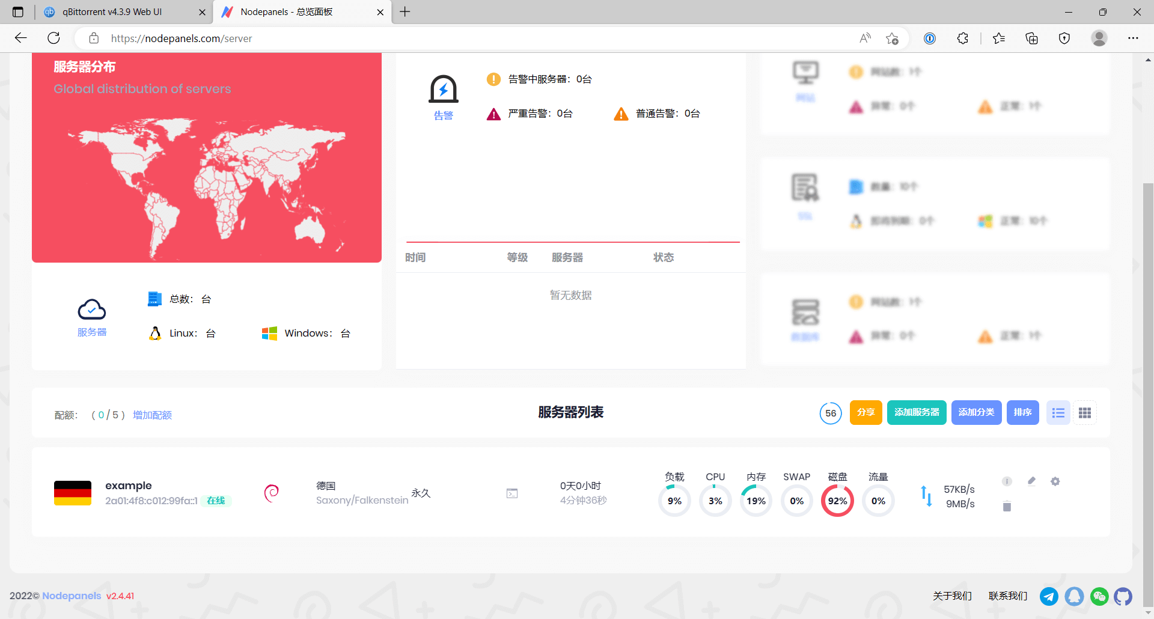Open a new browser tab
The image size is (1154, 619).
[405, 12]
